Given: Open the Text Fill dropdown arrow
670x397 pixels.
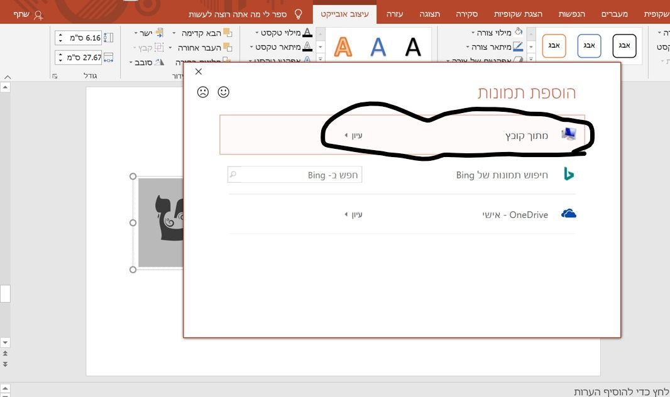Looking at the screenshot, I should (x=257, y=33).
